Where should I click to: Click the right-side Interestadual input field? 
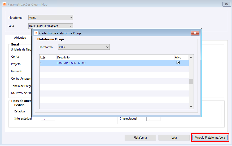tap(153, 119)
